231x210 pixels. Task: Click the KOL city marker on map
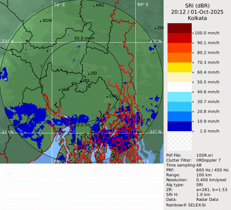click(x=81, y=81)
